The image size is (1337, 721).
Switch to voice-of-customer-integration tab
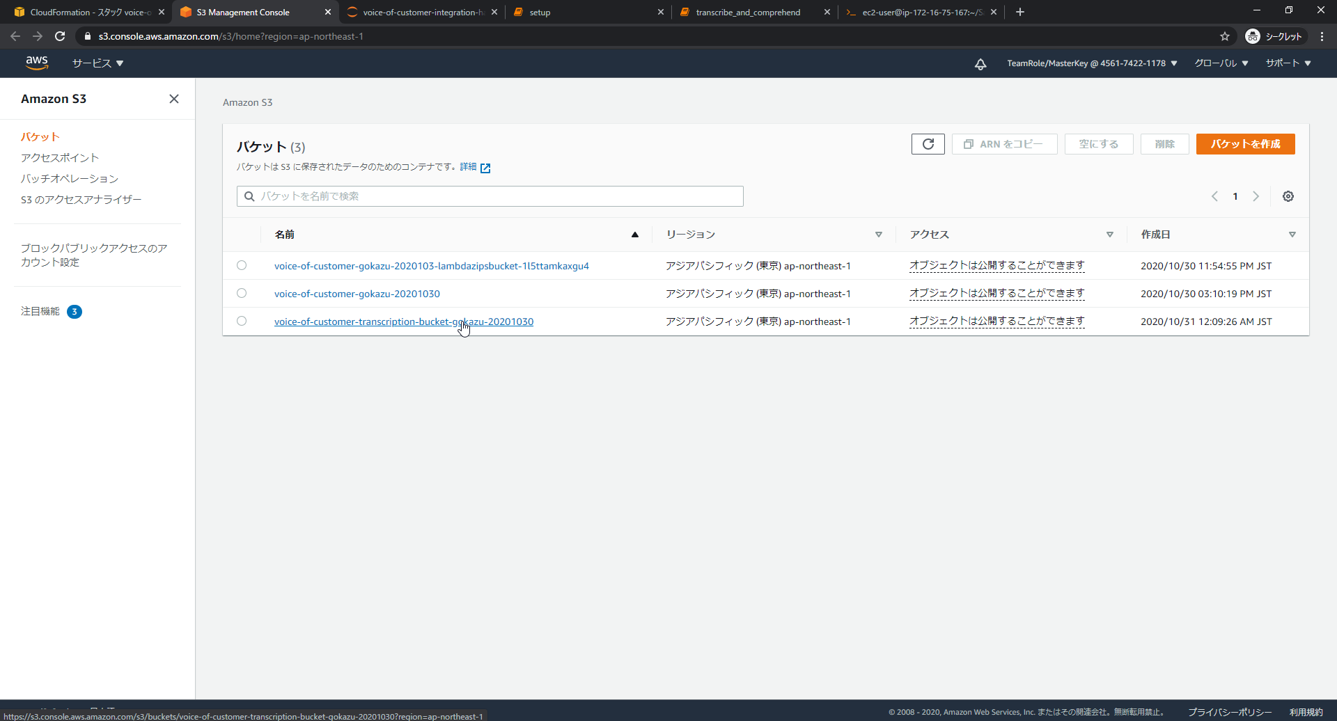pos(423,12)
